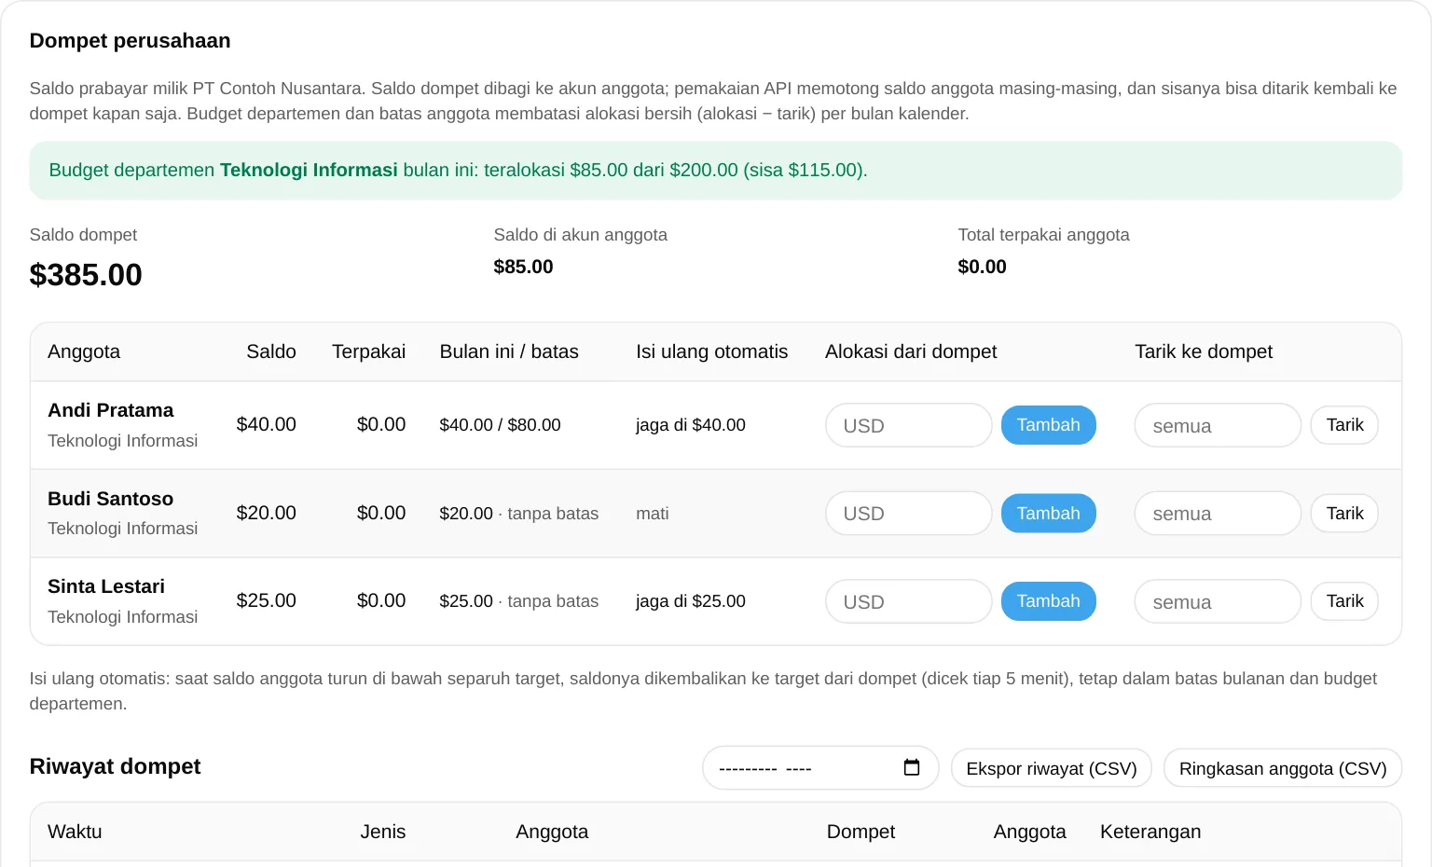Click the 'Riwayat dompet' heading
1432x867 pixels.
click(116, 766)
